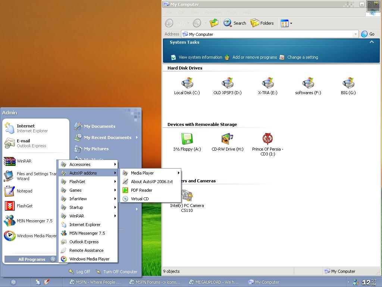The width and height of the screenshot is (382, 287).
Task: Launch Virtual CD from AutoXP addons
Action: 151,199
